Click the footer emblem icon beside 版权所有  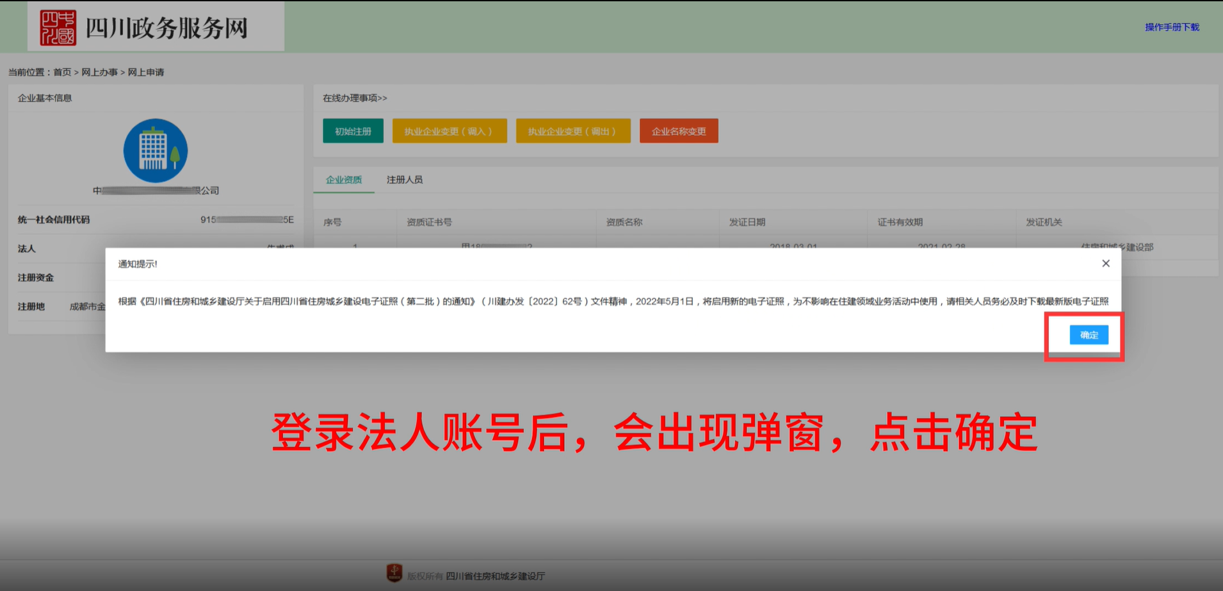point(394,573)
